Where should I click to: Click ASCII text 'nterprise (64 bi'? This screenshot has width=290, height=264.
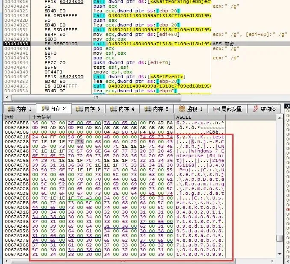[200, 156]
